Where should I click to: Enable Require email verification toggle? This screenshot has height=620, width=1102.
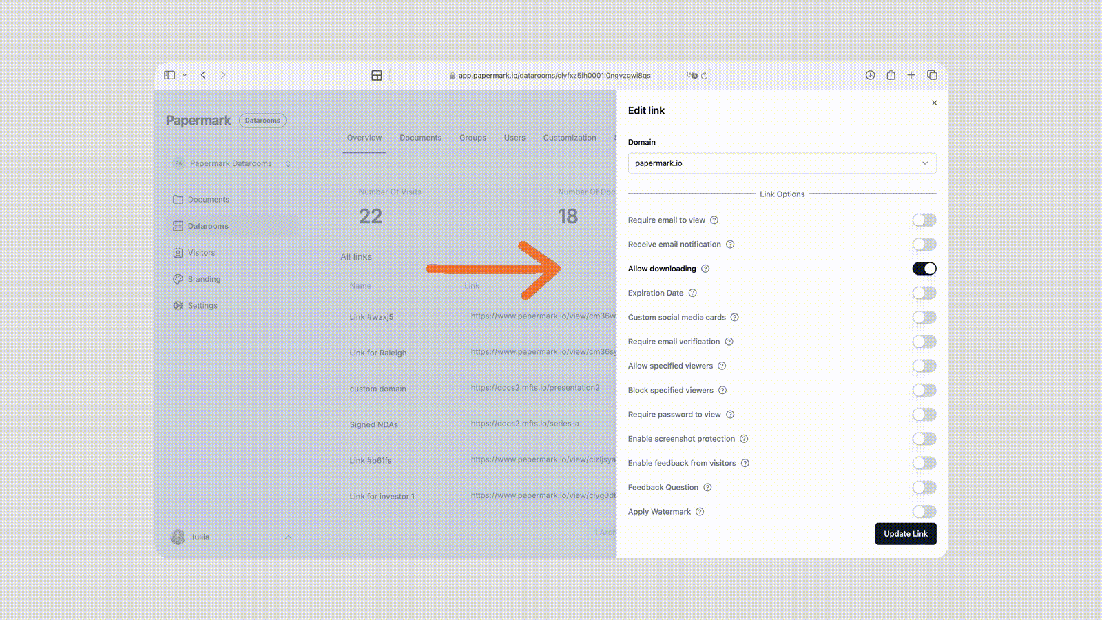(x=924, y=342)
